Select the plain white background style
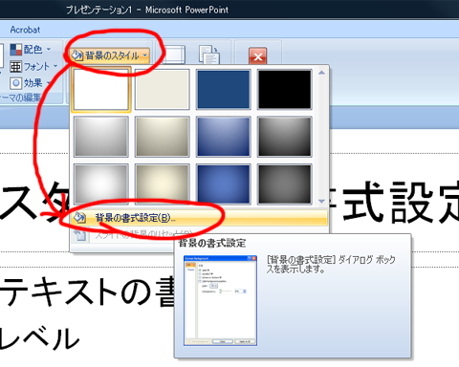Viewport: 459px width, 367px height. pyautogui.click(x=101, y=90)
